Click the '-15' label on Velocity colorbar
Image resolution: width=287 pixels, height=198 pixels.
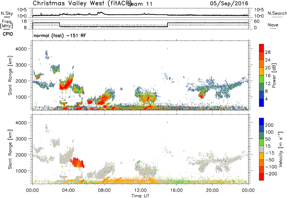269,153
